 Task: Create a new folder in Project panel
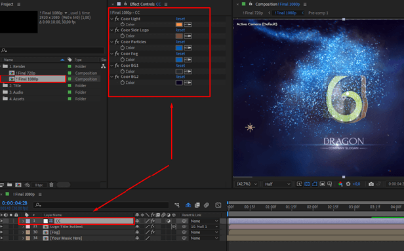tap(10, 185)
